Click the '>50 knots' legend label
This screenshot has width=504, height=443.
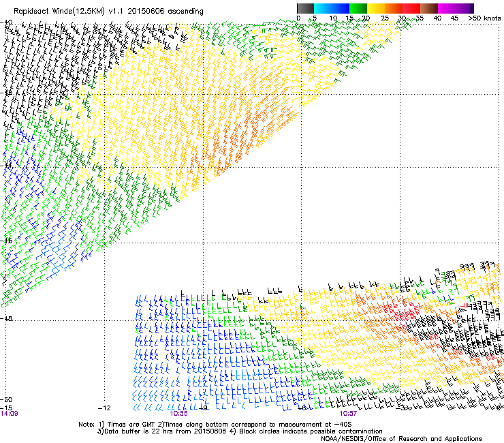[x=484, y=18]
